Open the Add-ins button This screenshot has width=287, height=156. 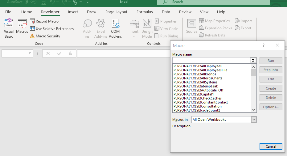87,28
